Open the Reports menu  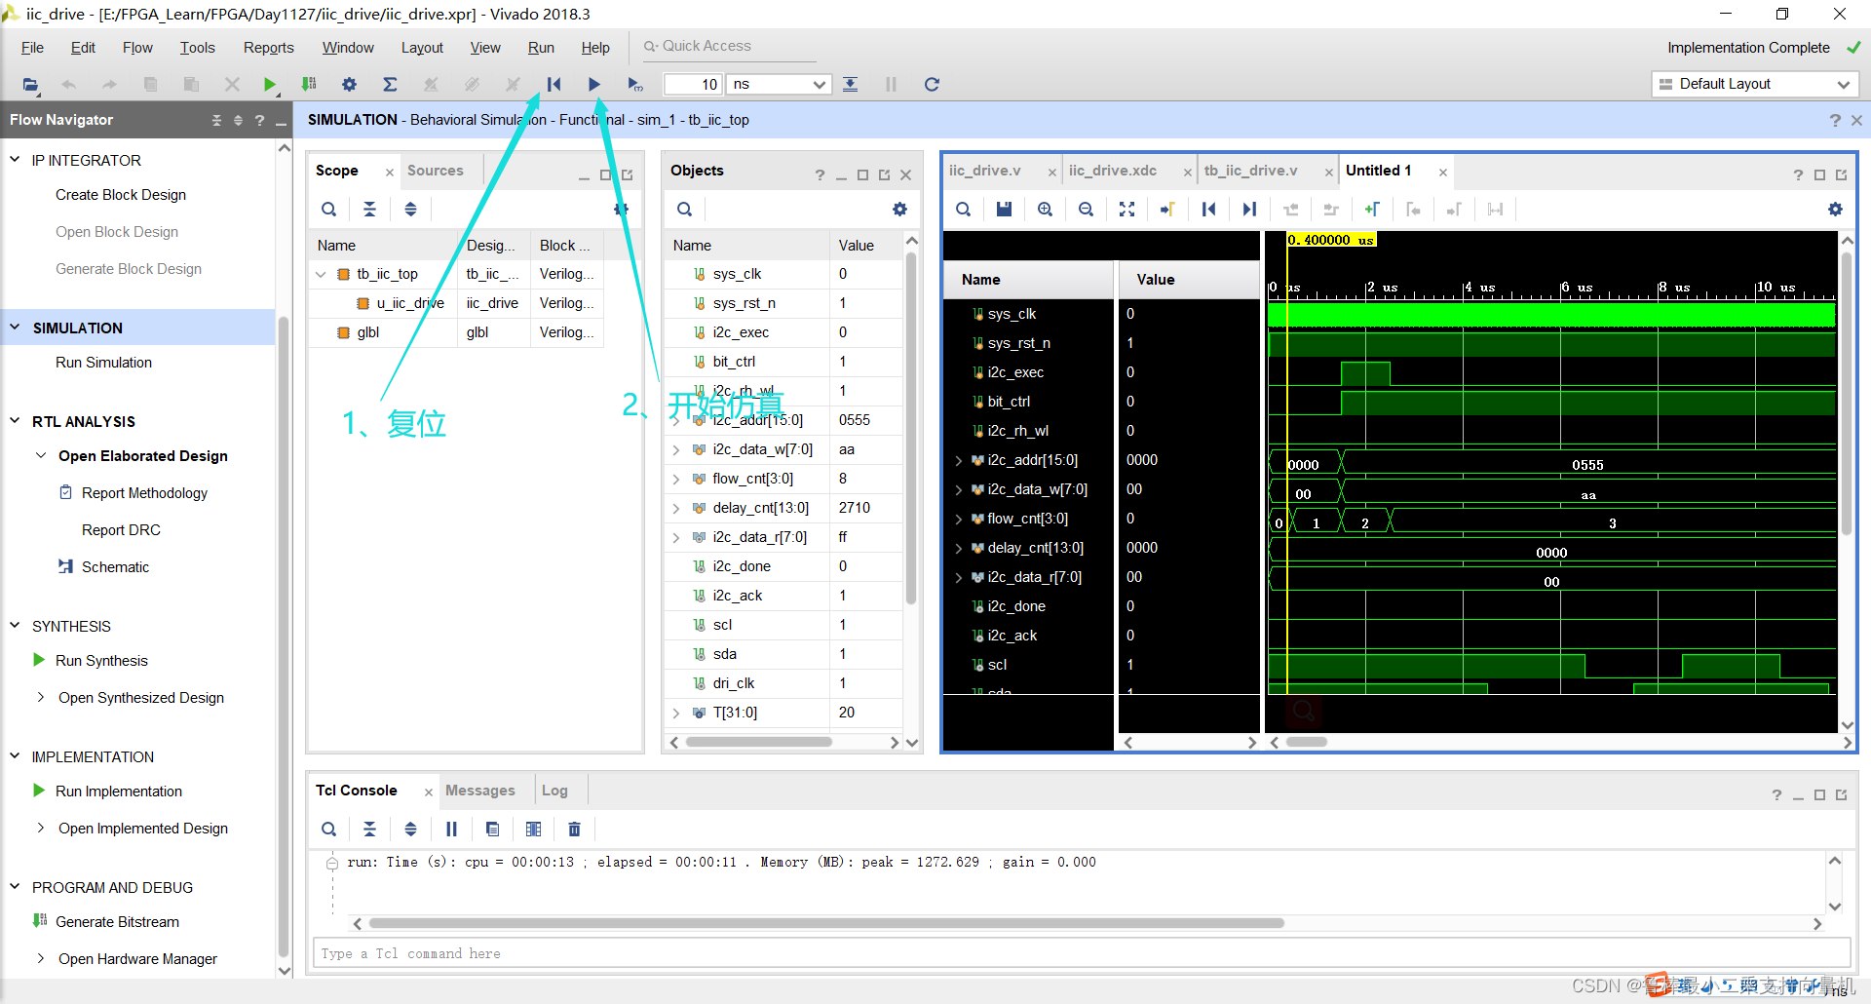pyautogui.click(x=268, y=48)
